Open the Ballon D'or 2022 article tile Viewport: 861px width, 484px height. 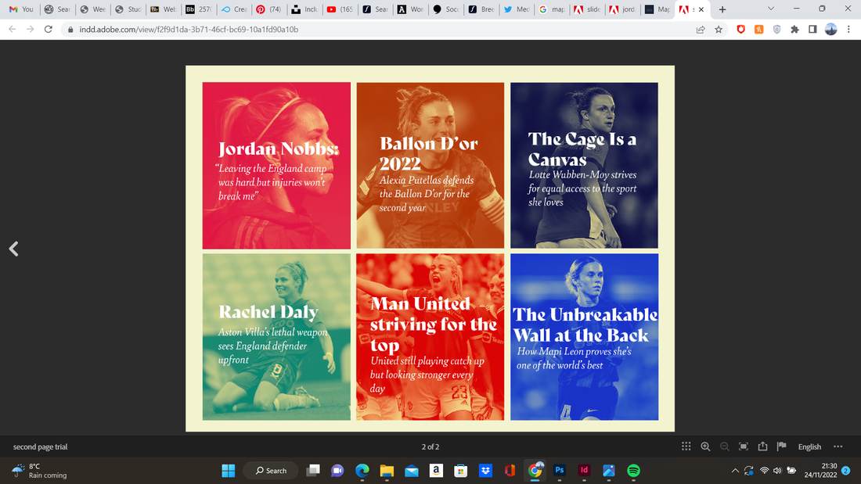pos(430,166)
